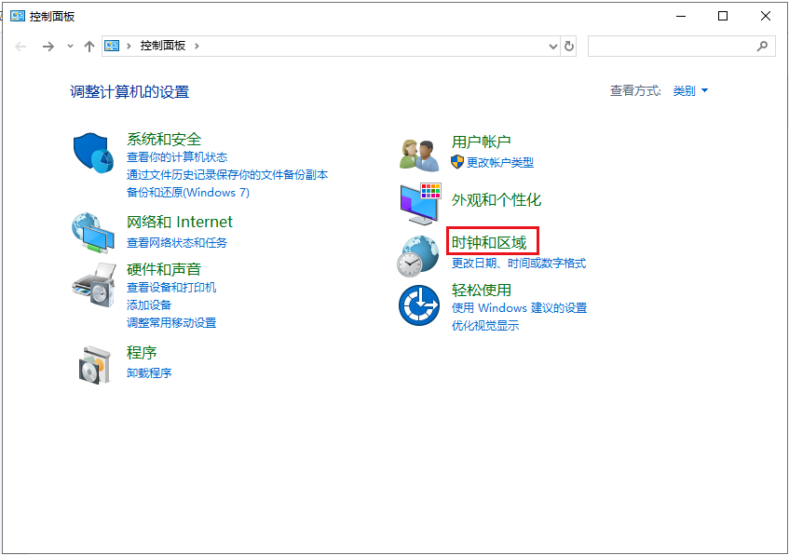Click the Clock and Region globe icon

tap(418, 254)
